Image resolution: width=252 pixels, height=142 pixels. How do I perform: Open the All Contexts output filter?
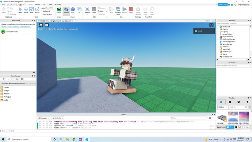(58, 118)
